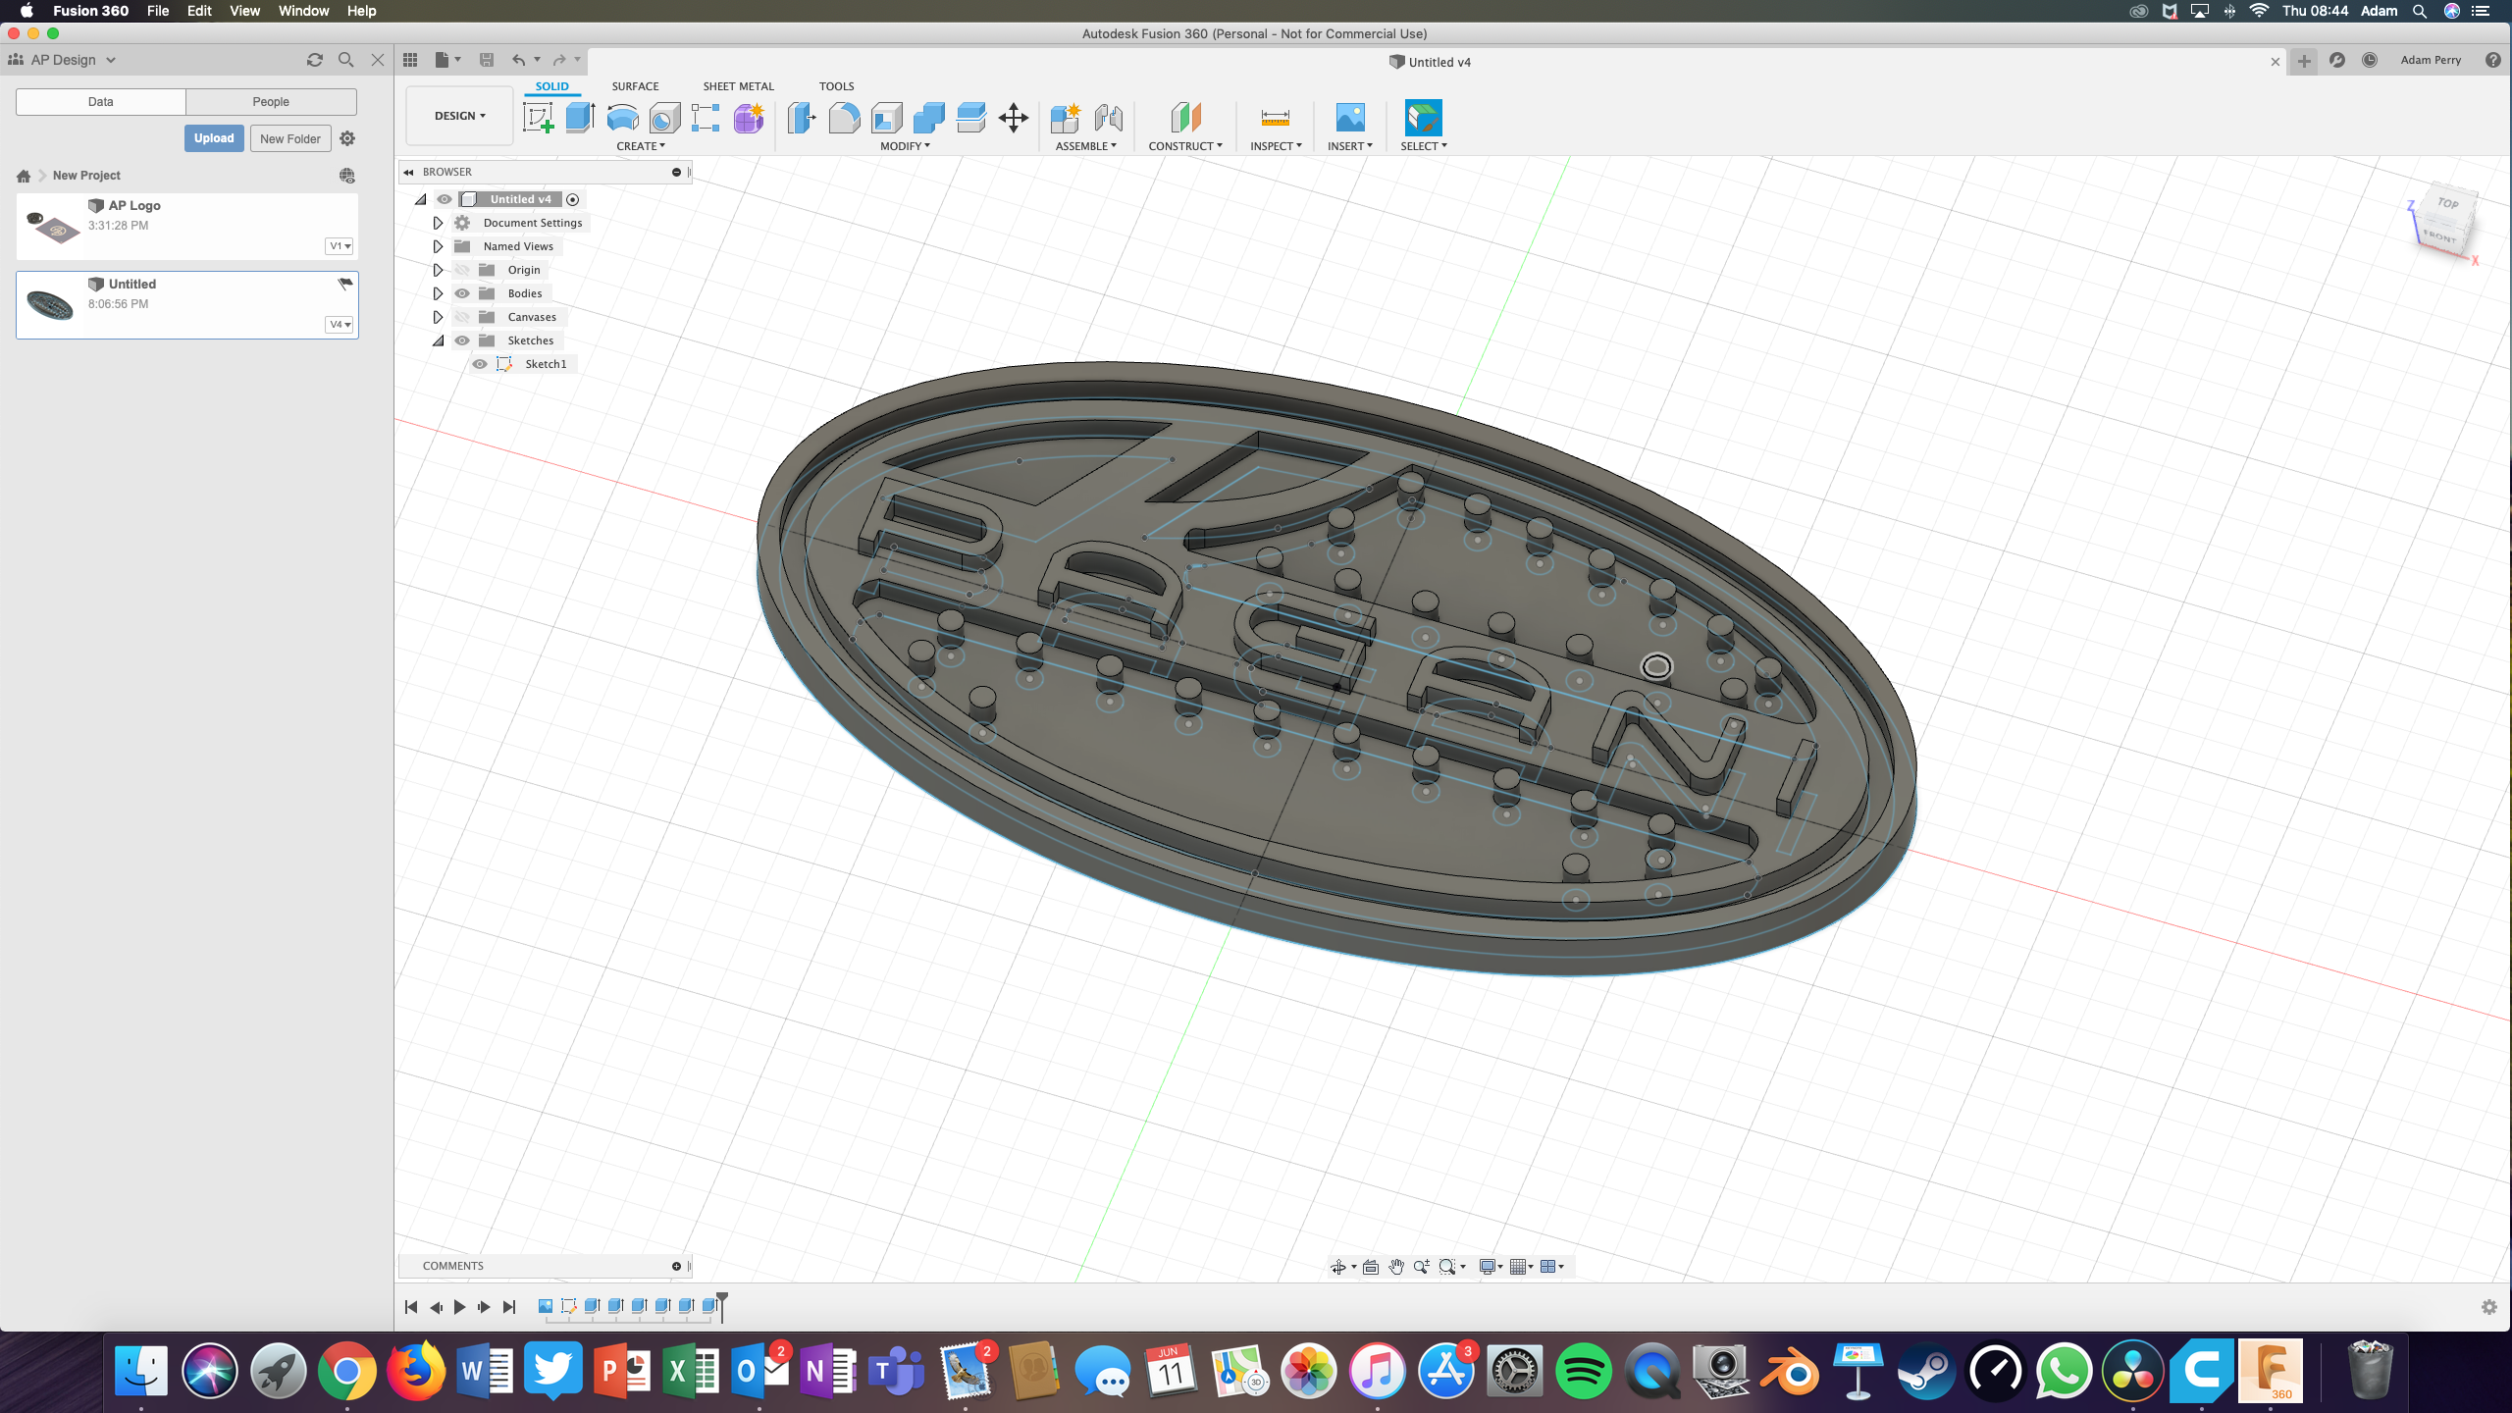Switch to the TOOLS tab
The image size is (2512, 1413).
pos(836,86)
